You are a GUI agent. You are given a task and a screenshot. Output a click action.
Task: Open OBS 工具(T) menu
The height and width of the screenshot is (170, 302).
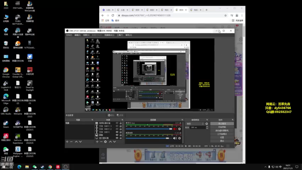(x=120, y=35)
